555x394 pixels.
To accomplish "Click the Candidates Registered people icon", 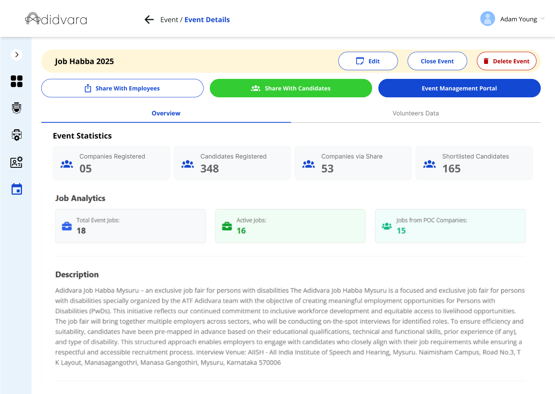I will pyautogui.click(x=188, y=164).
